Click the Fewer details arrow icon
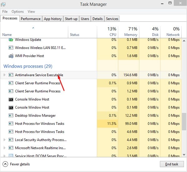The width and height of the screenshot is (187, 172). pos(5,164)
